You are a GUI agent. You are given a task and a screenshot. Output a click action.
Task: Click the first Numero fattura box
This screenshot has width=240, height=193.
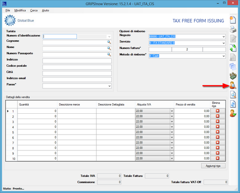[160, 49]
